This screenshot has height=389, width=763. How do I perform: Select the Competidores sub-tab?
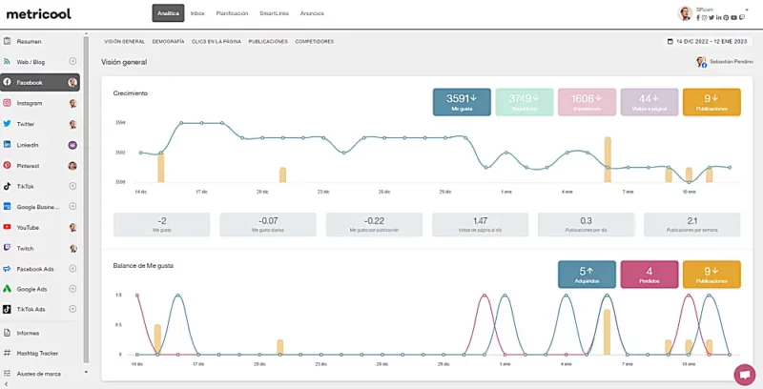pyautogui.click(x=315, y=42)
